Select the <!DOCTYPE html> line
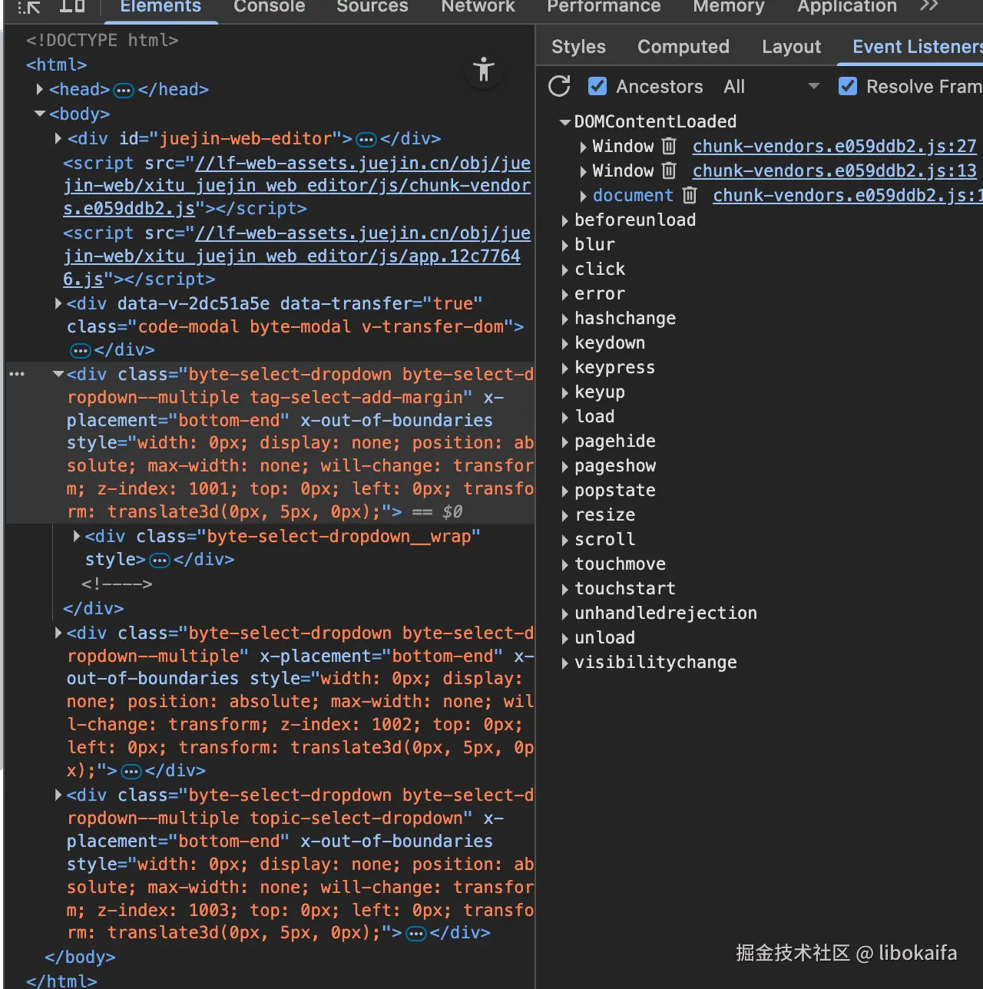The image size is (983, 989). (102, 40)
